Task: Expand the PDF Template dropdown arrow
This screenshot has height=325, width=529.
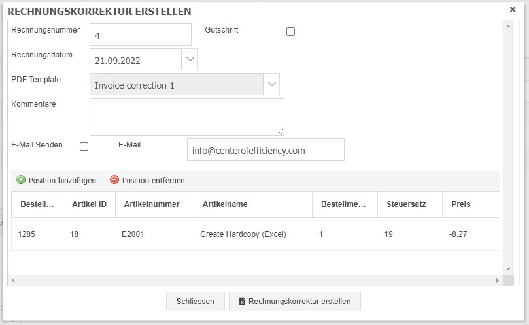Action: point(271,84)
